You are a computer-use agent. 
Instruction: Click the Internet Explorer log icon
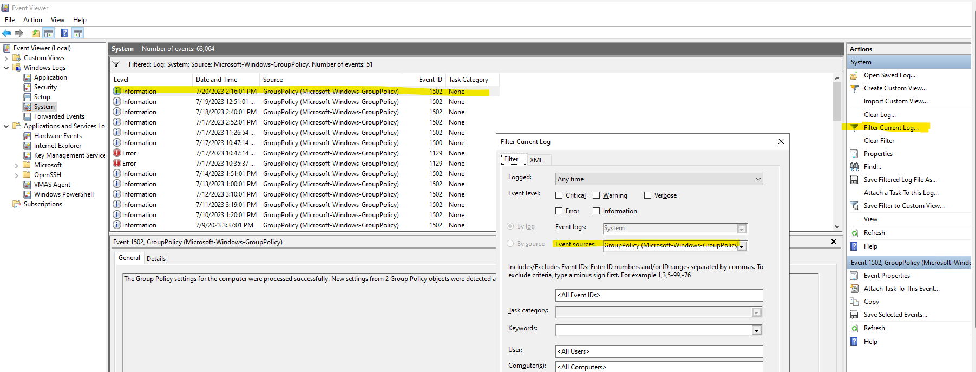[27, 146]
